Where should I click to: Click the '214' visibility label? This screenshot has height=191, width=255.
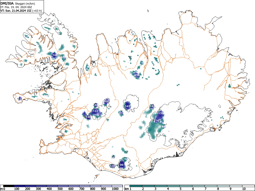(156, 120)
